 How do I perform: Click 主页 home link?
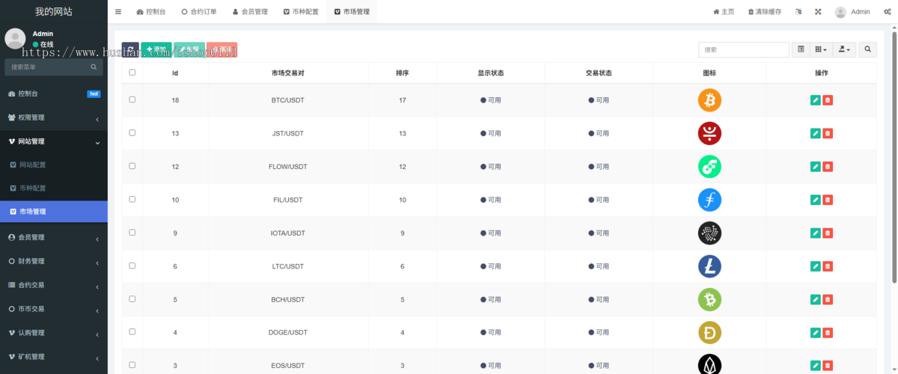pos(724,12)
